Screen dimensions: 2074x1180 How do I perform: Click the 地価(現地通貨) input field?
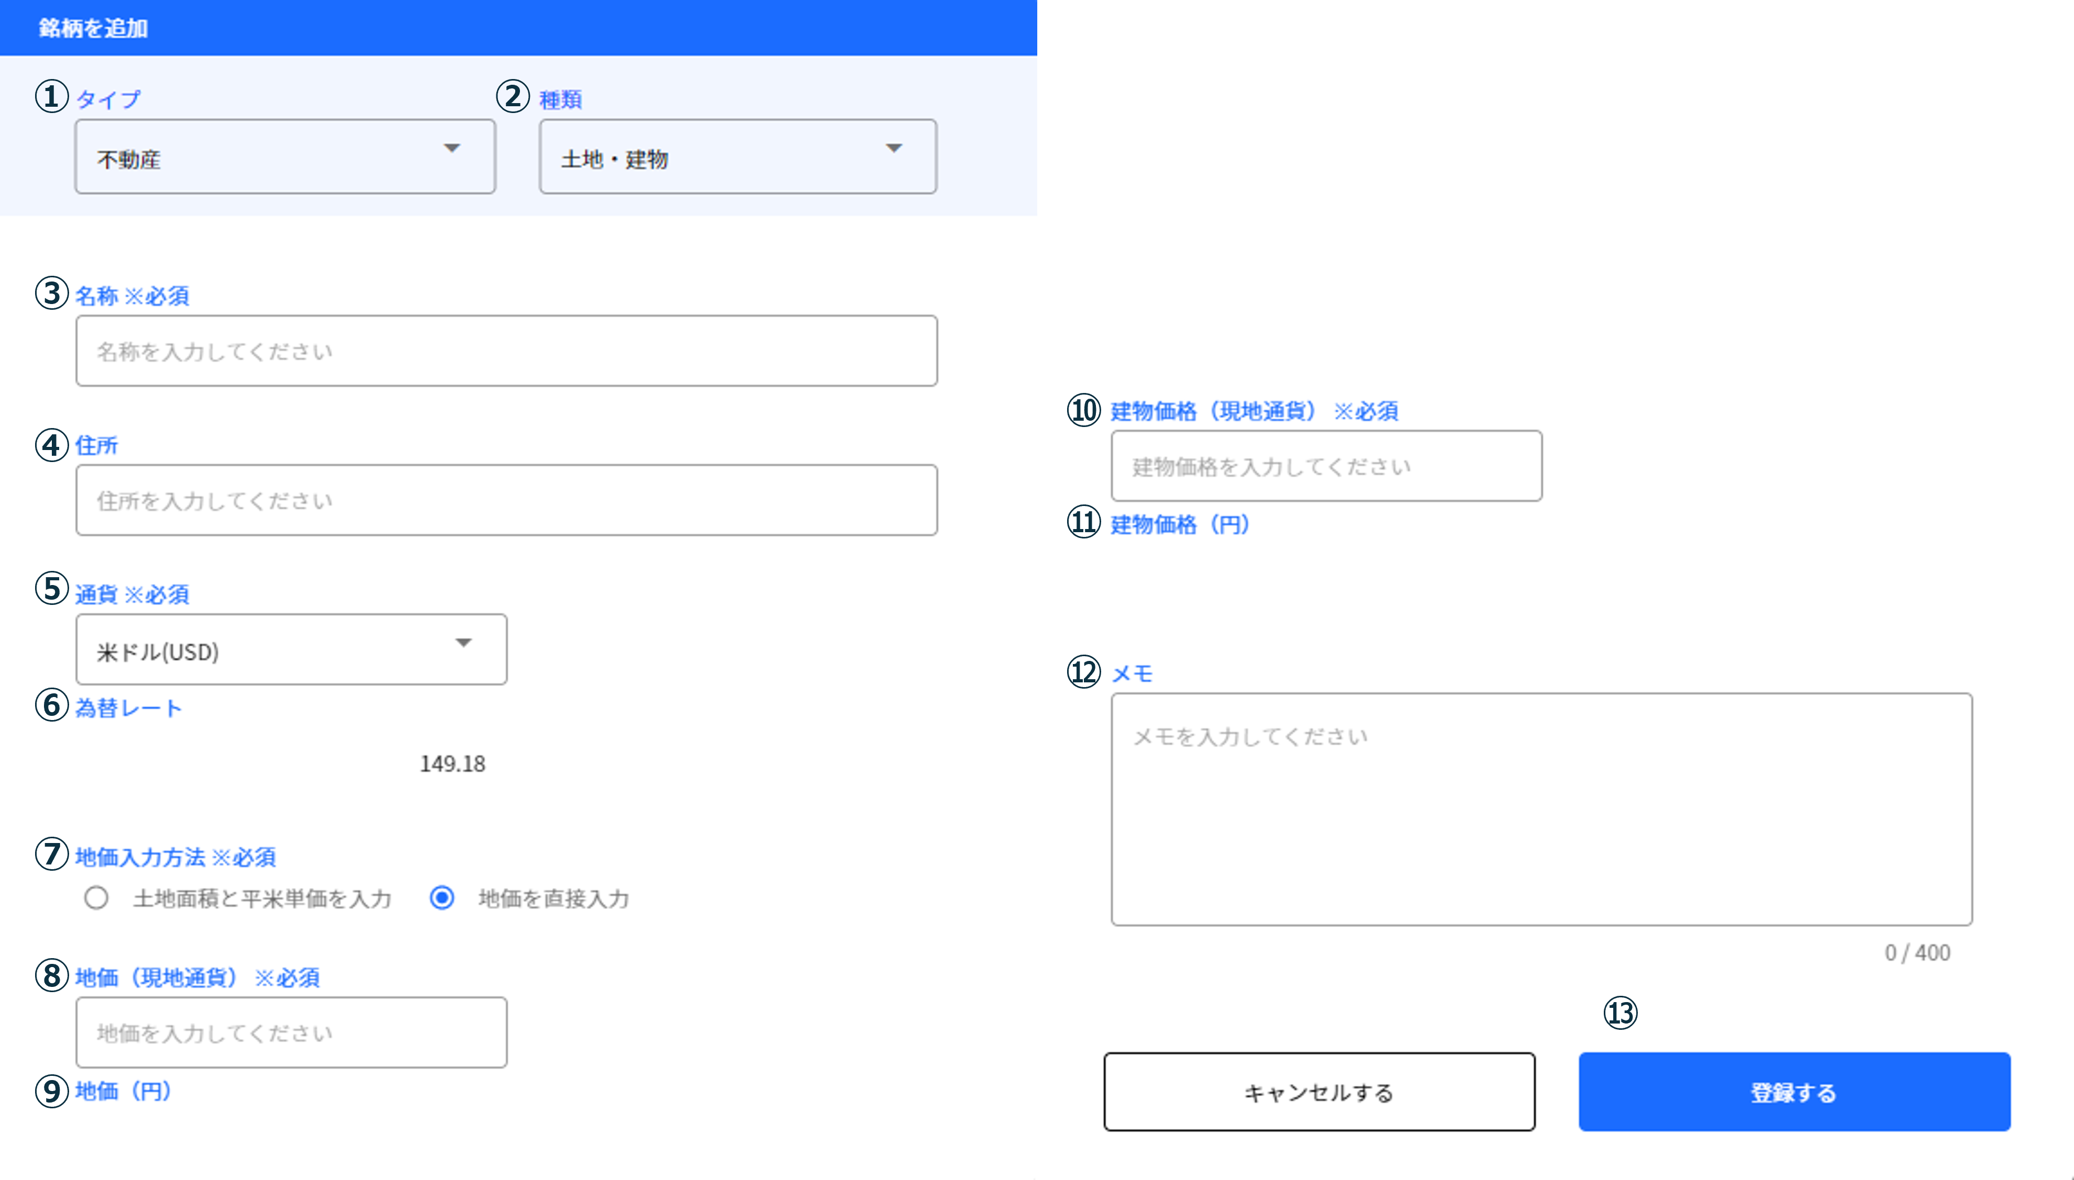point(291,1032)
